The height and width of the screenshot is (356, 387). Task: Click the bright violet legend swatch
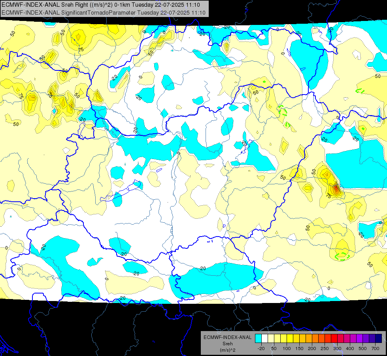pos(359,338)
